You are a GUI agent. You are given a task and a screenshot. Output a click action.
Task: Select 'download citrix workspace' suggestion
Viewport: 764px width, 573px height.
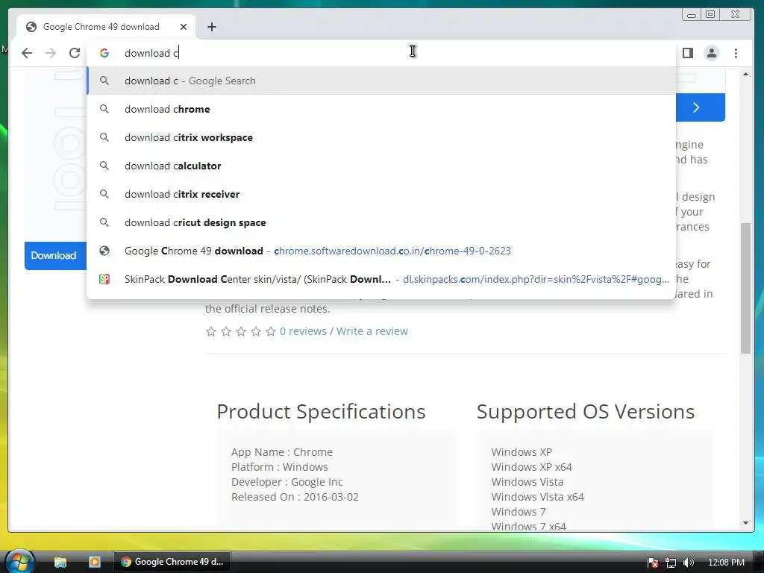click(x=381, y=137)
